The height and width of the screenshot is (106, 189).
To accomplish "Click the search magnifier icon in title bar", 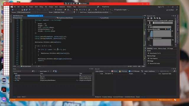I will 98,7.
